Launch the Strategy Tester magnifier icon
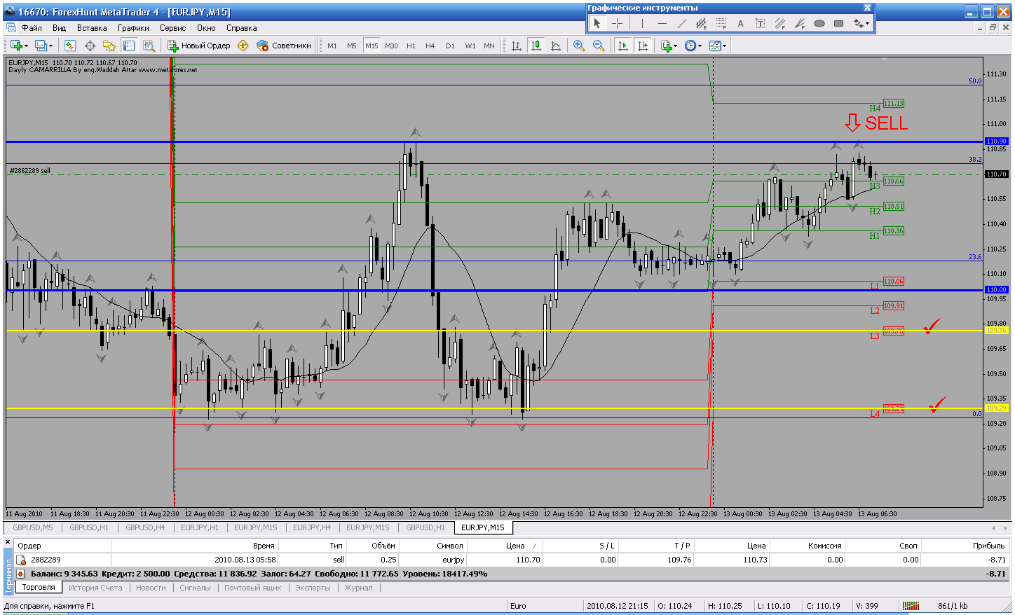The height and width of the screenshot is (615, 1015). [149, 46]
